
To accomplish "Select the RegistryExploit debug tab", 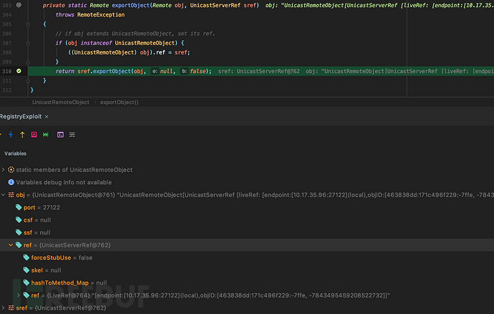I will 20,116.
